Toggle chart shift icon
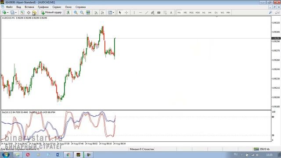This screenshot has width=281, height=158. (x=102, y=13)
